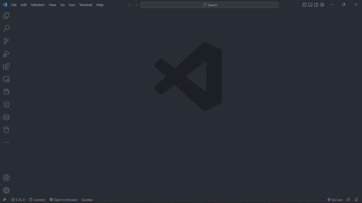Show additional views via ellipsis

(6, 143)
